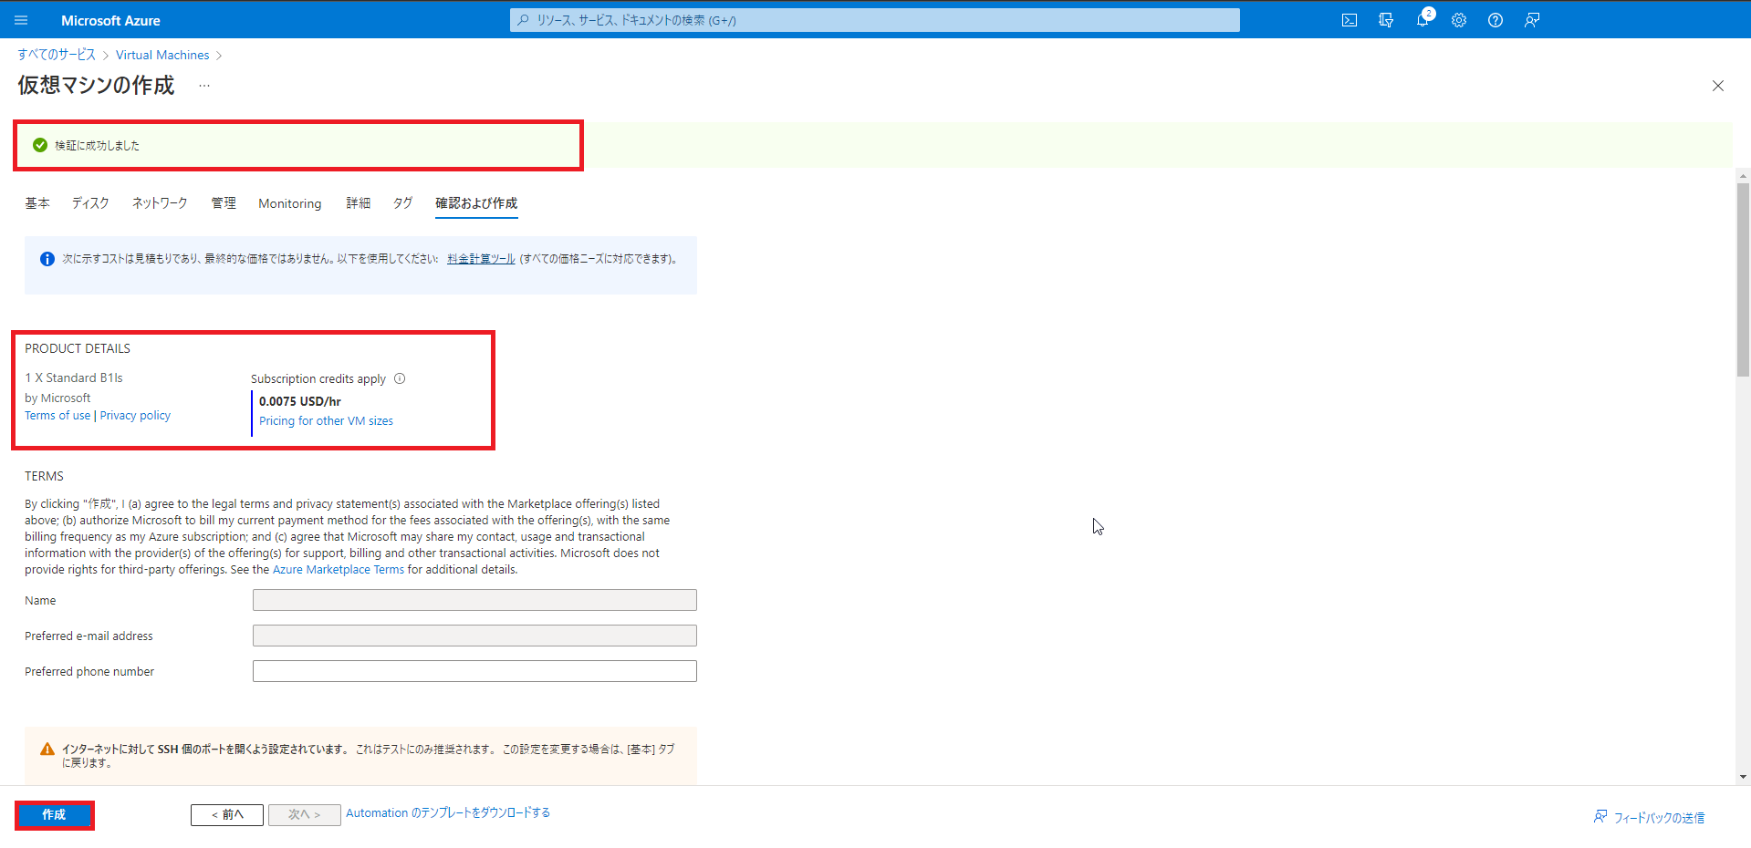
Task: Close the create virtual machine blade
Action: pos(1718,86)
